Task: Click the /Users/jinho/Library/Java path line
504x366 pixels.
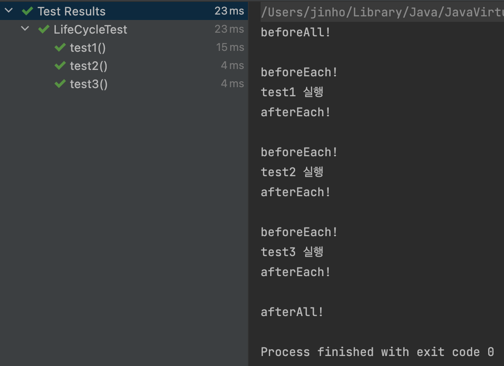Action: point(382,12)
